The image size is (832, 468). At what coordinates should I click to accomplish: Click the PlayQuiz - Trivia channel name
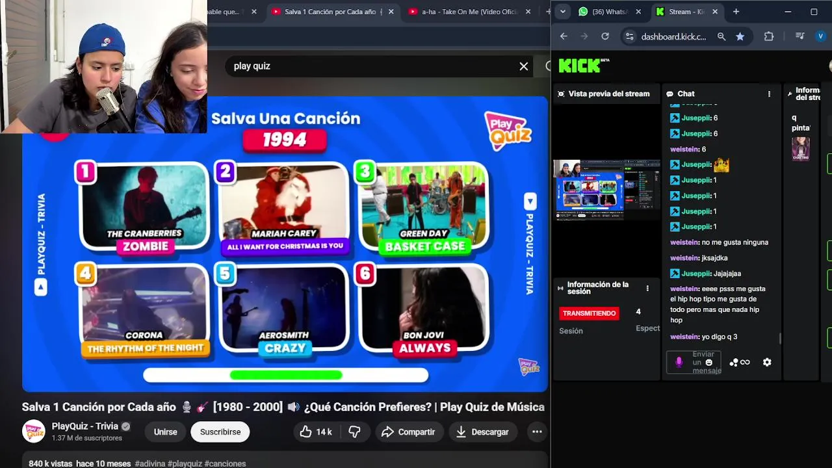tap(85, 426)
